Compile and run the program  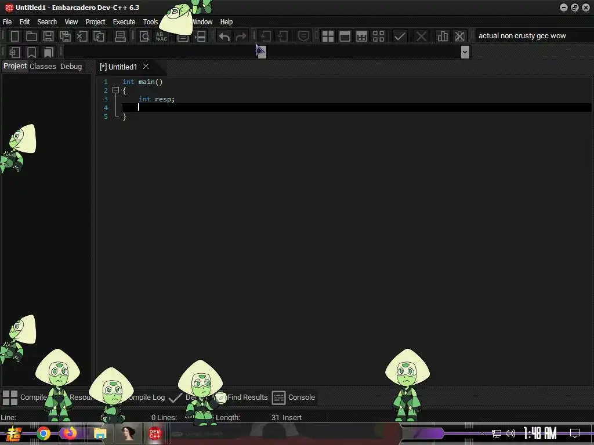[x=362, y=37]
